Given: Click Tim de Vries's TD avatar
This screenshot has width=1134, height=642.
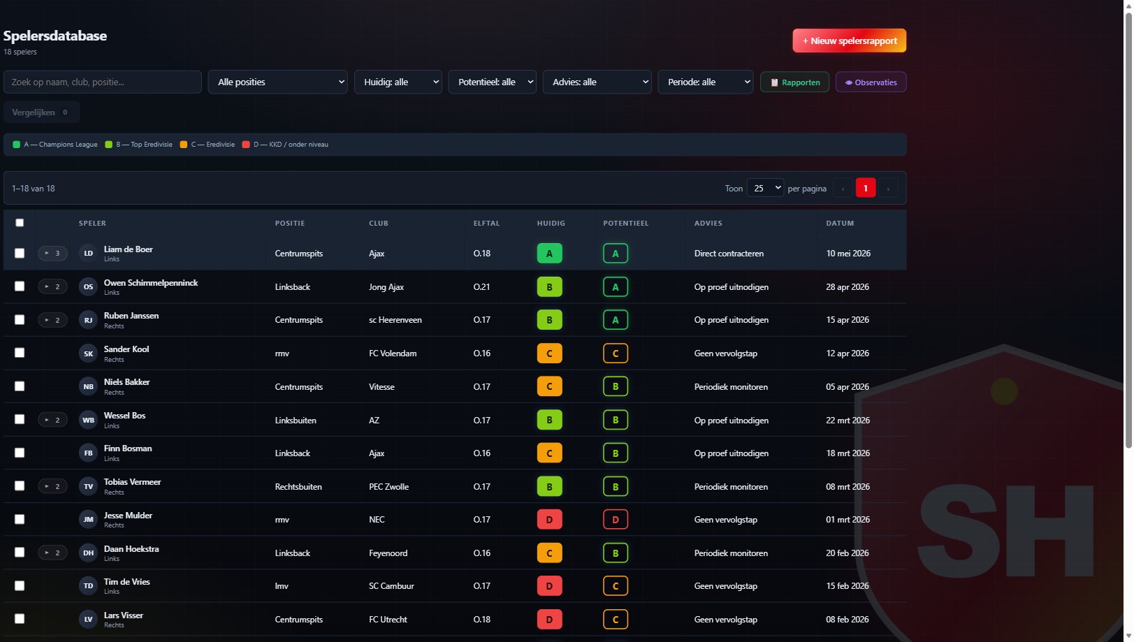Looking at the screenshot, I should 88,585.
